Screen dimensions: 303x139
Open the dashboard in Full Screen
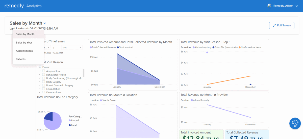point(282,25)
